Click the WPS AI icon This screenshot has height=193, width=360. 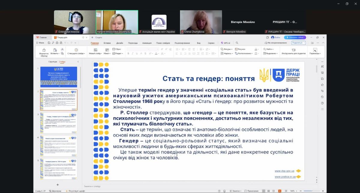point(226,43)
